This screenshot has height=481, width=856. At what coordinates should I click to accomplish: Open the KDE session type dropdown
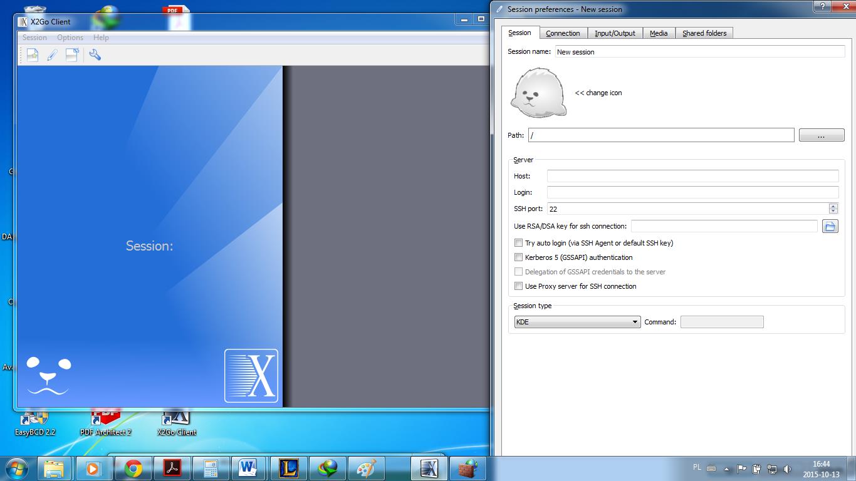[577, 322]
